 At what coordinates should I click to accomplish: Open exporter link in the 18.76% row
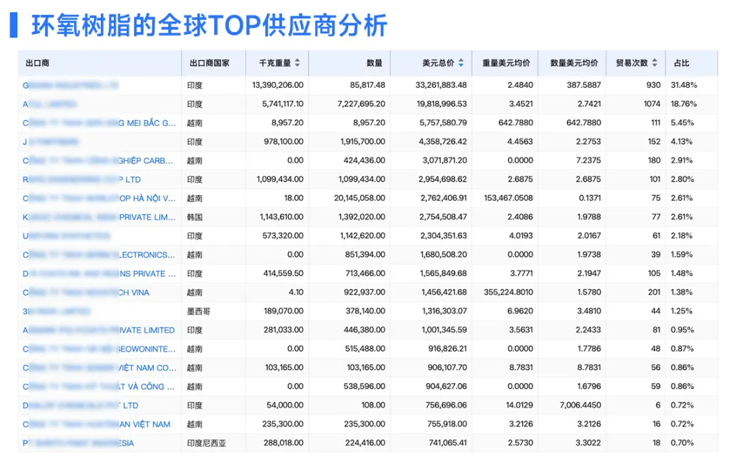(x=49, y=104)
